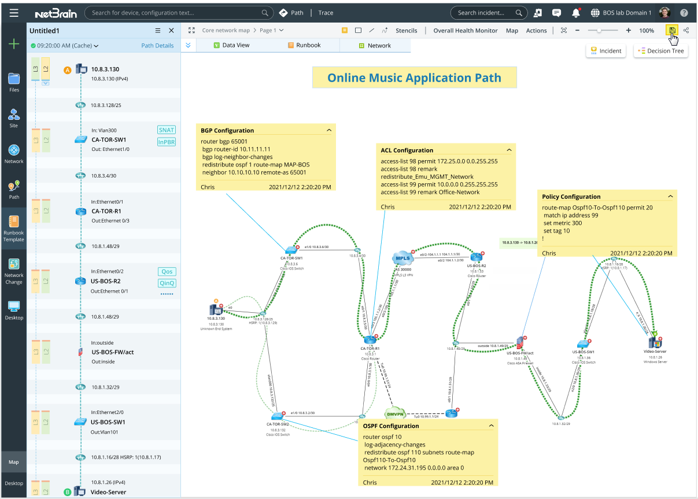The width and height of the screenshot is (698, 499).
Task: Open the Decision Tree panel
Action: (660, 50)
